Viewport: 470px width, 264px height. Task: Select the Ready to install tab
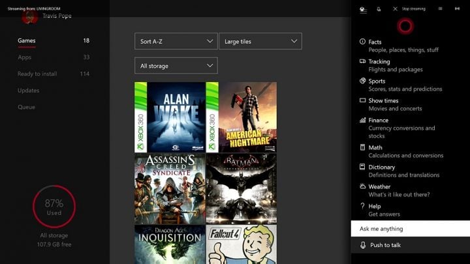click(x=54, y=74)
